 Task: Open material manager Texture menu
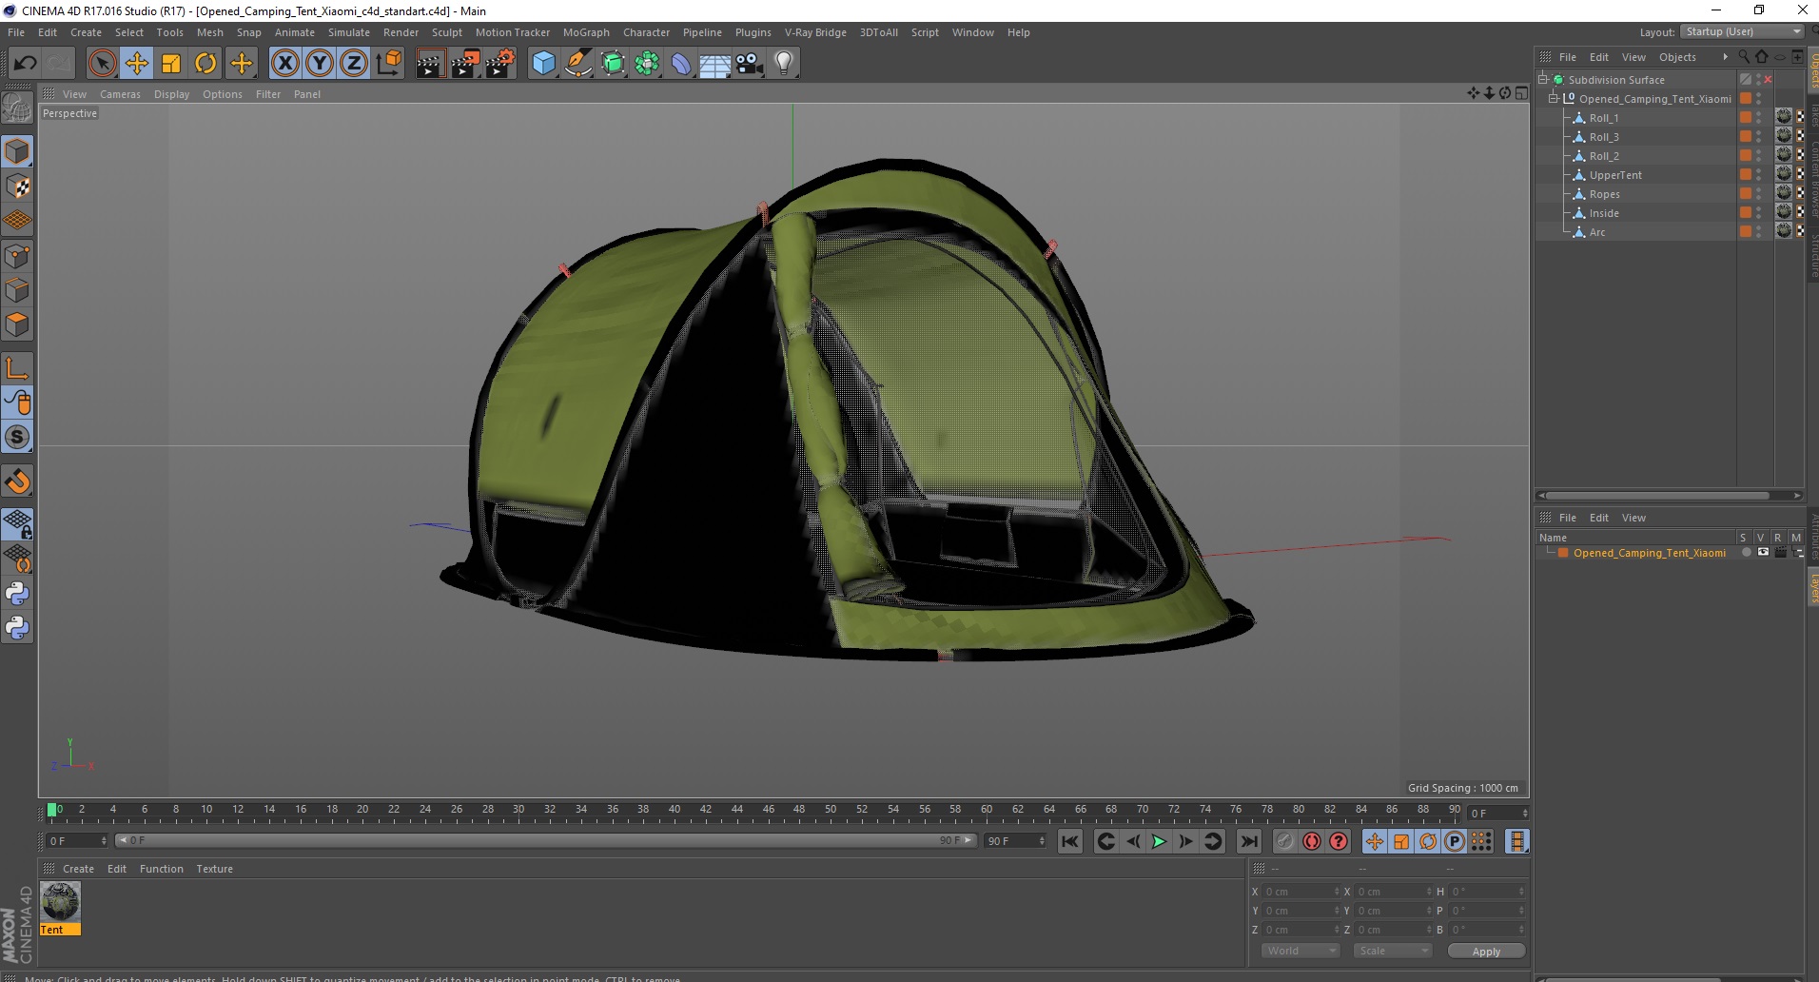(214, 869)
